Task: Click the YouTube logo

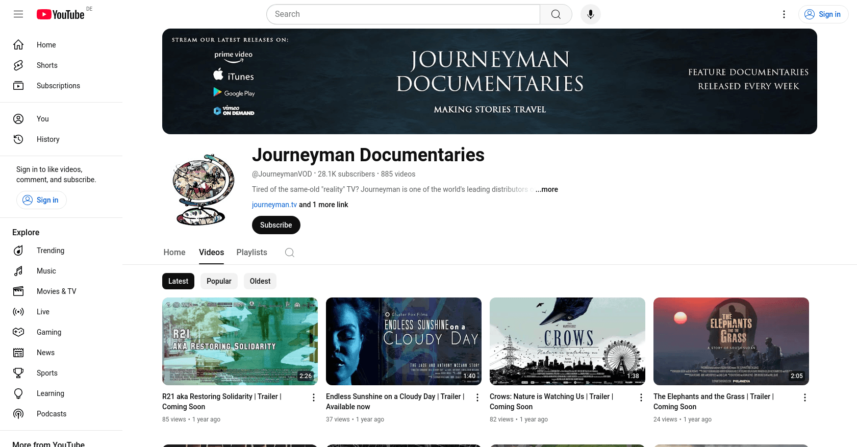Action: click(x=61, y=14)
